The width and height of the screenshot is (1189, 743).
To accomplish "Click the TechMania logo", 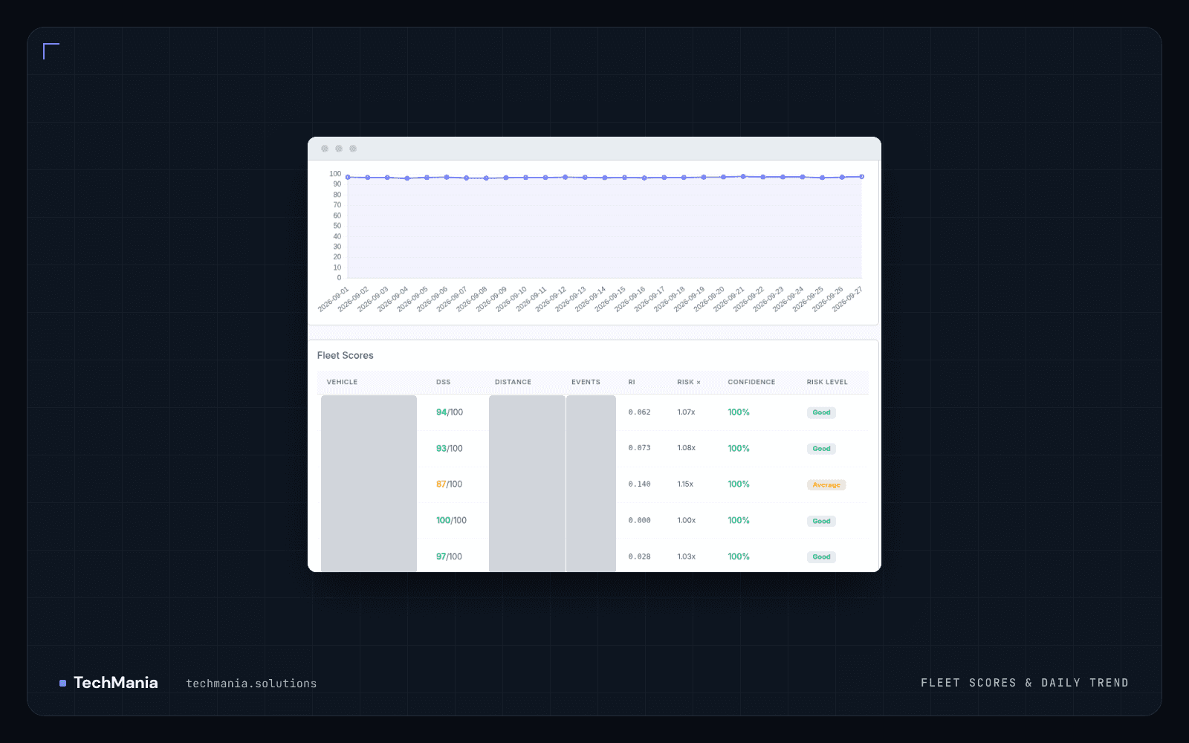I will 108,683.
